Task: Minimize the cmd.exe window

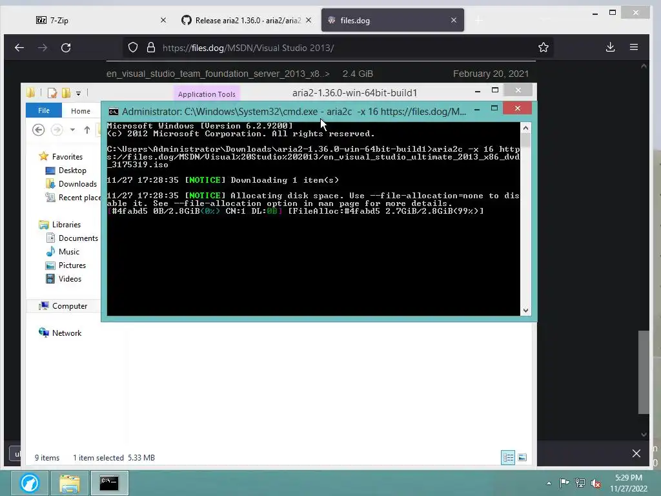Action: pyautogui.click(x=477, y=108)
